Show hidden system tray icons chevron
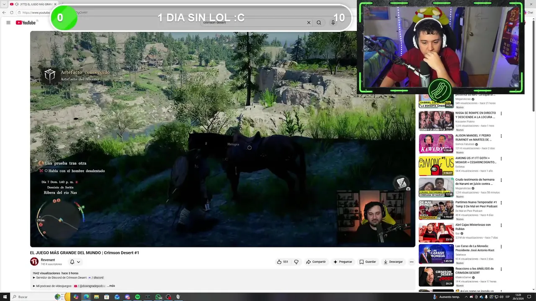 tap(466, 297)
